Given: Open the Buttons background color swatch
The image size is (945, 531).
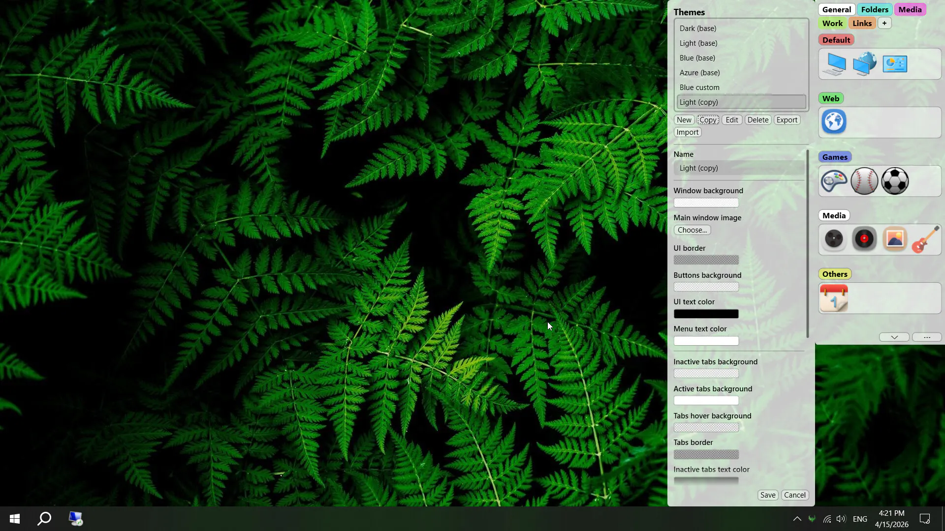Looking at the screenshot, I should click(x=706, y=287).
